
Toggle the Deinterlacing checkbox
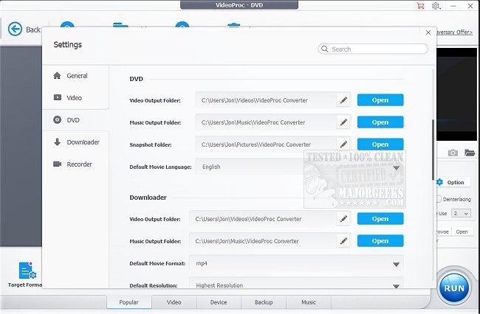tap(439, 199)
